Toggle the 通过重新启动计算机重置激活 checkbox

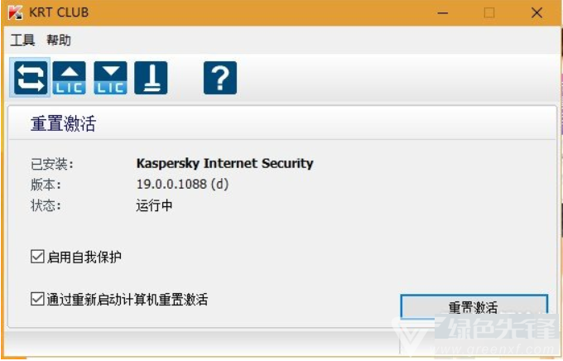coord(37,299)
